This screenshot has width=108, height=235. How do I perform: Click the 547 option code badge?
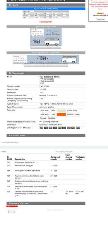pyautogui.click(x=60, y=128)
